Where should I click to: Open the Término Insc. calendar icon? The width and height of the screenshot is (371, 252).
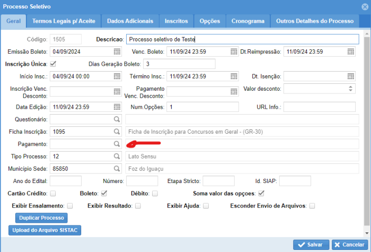point(233,76)
